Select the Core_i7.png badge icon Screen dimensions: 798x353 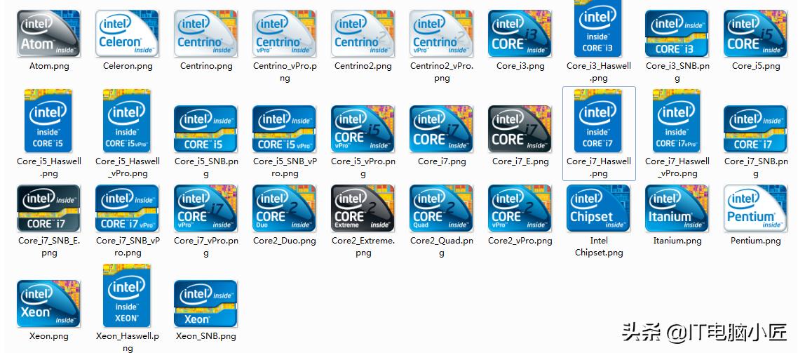tap(441, 129)
